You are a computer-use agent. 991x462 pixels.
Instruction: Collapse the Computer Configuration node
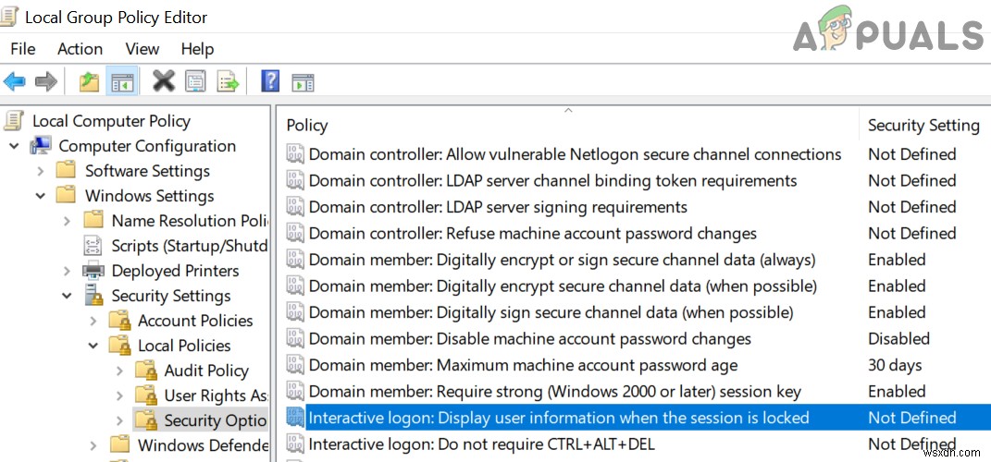(14, 146)
